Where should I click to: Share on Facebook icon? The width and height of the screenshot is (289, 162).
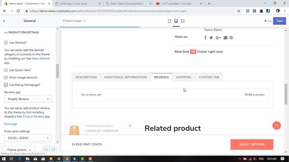pyautogui.click(x=205, y=38)
